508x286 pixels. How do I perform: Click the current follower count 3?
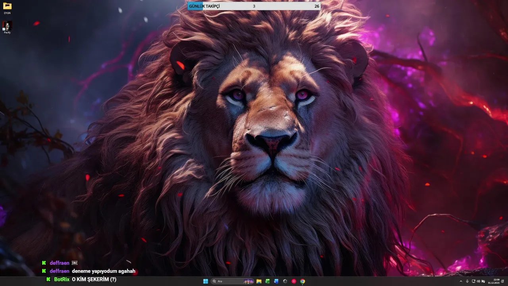click(254, 6)
